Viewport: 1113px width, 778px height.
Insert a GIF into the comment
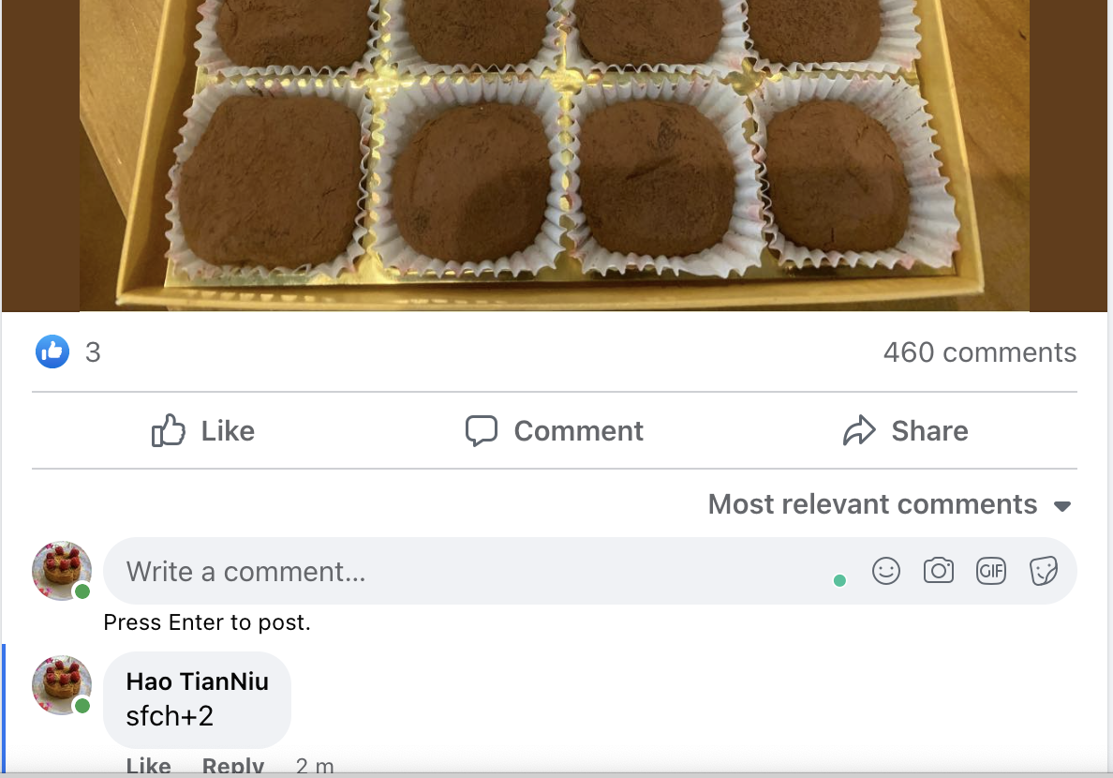click(x=991, y=570)
